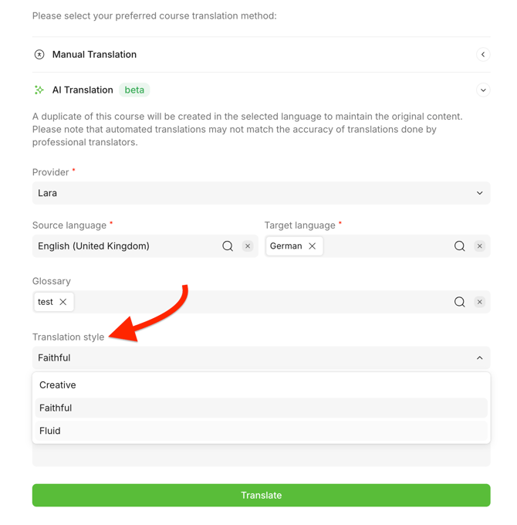Pick the Fluid translation style

[50, 431]
